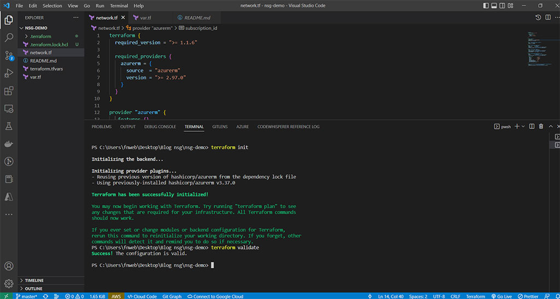560x299 pixels.
Task: Click Connect to Google Cloud
Action: click(x=215, y=296)
